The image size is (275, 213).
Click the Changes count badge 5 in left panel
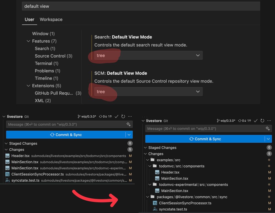(130, 149)
